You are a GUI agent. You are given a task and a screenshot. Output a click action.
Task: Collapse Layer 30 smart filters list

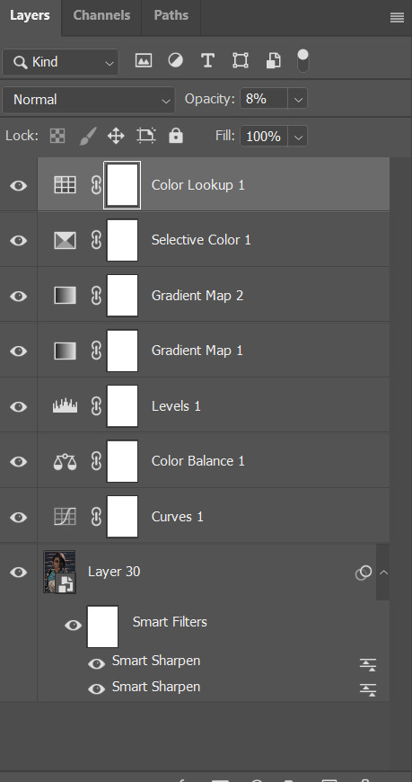tap(383, 573)
